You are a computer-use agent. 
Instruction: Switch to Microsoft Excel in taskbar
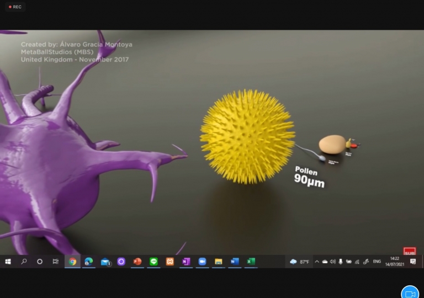point(251,262)
